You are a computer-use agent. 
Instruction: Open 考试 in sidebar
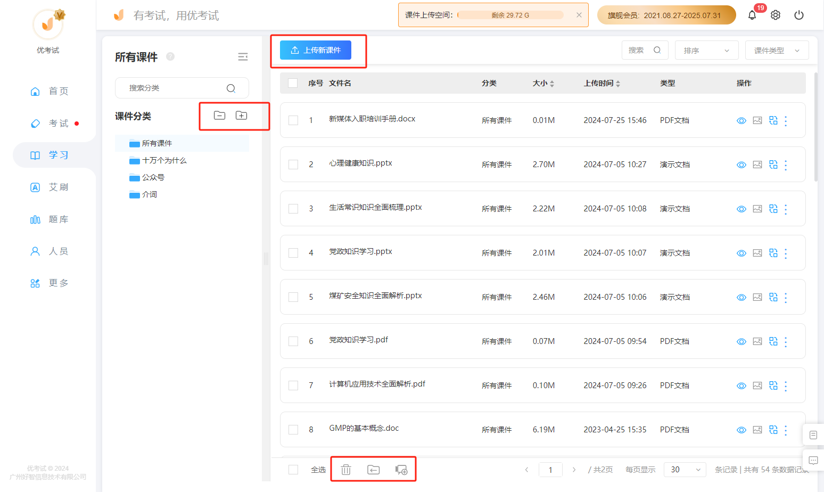point(50,123)
